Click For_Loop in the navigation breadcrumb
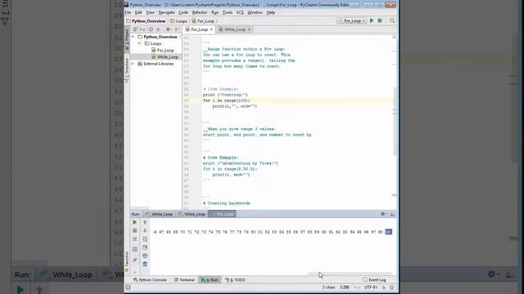524x294 pixels. pos(203,21)
